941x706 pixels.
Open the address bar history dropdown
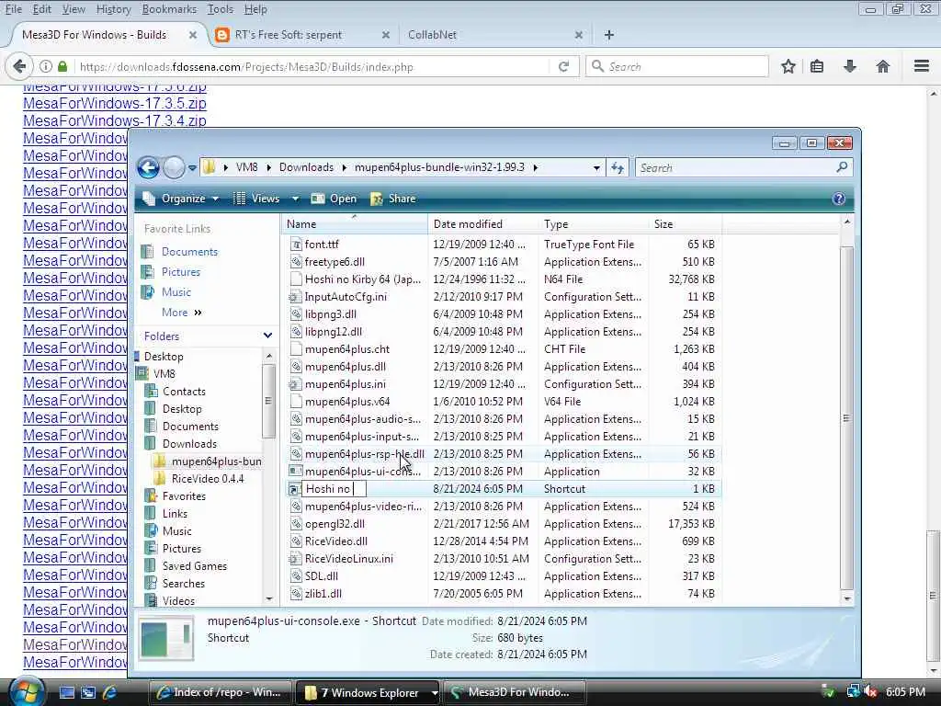point(596,168)
